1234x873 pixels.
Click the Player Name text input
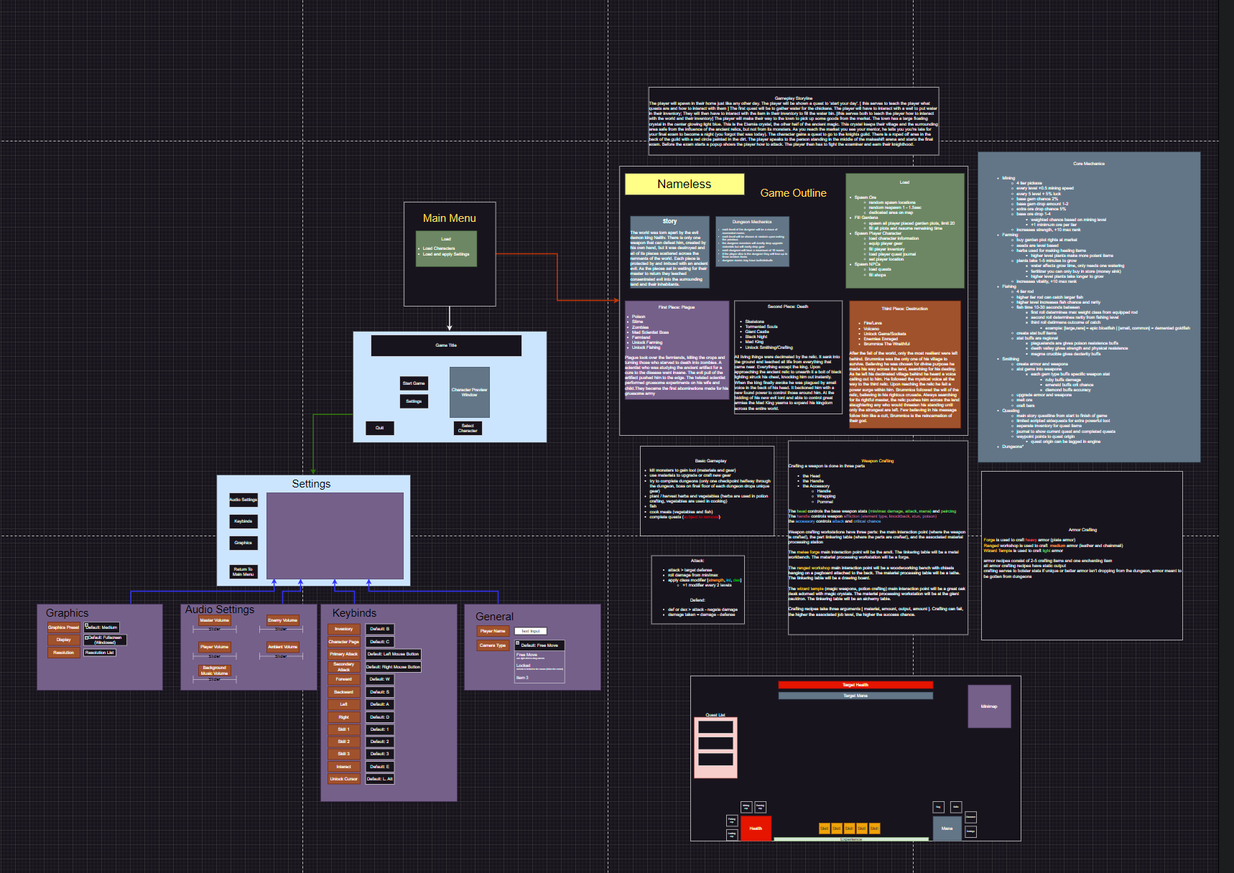[531, 631]
